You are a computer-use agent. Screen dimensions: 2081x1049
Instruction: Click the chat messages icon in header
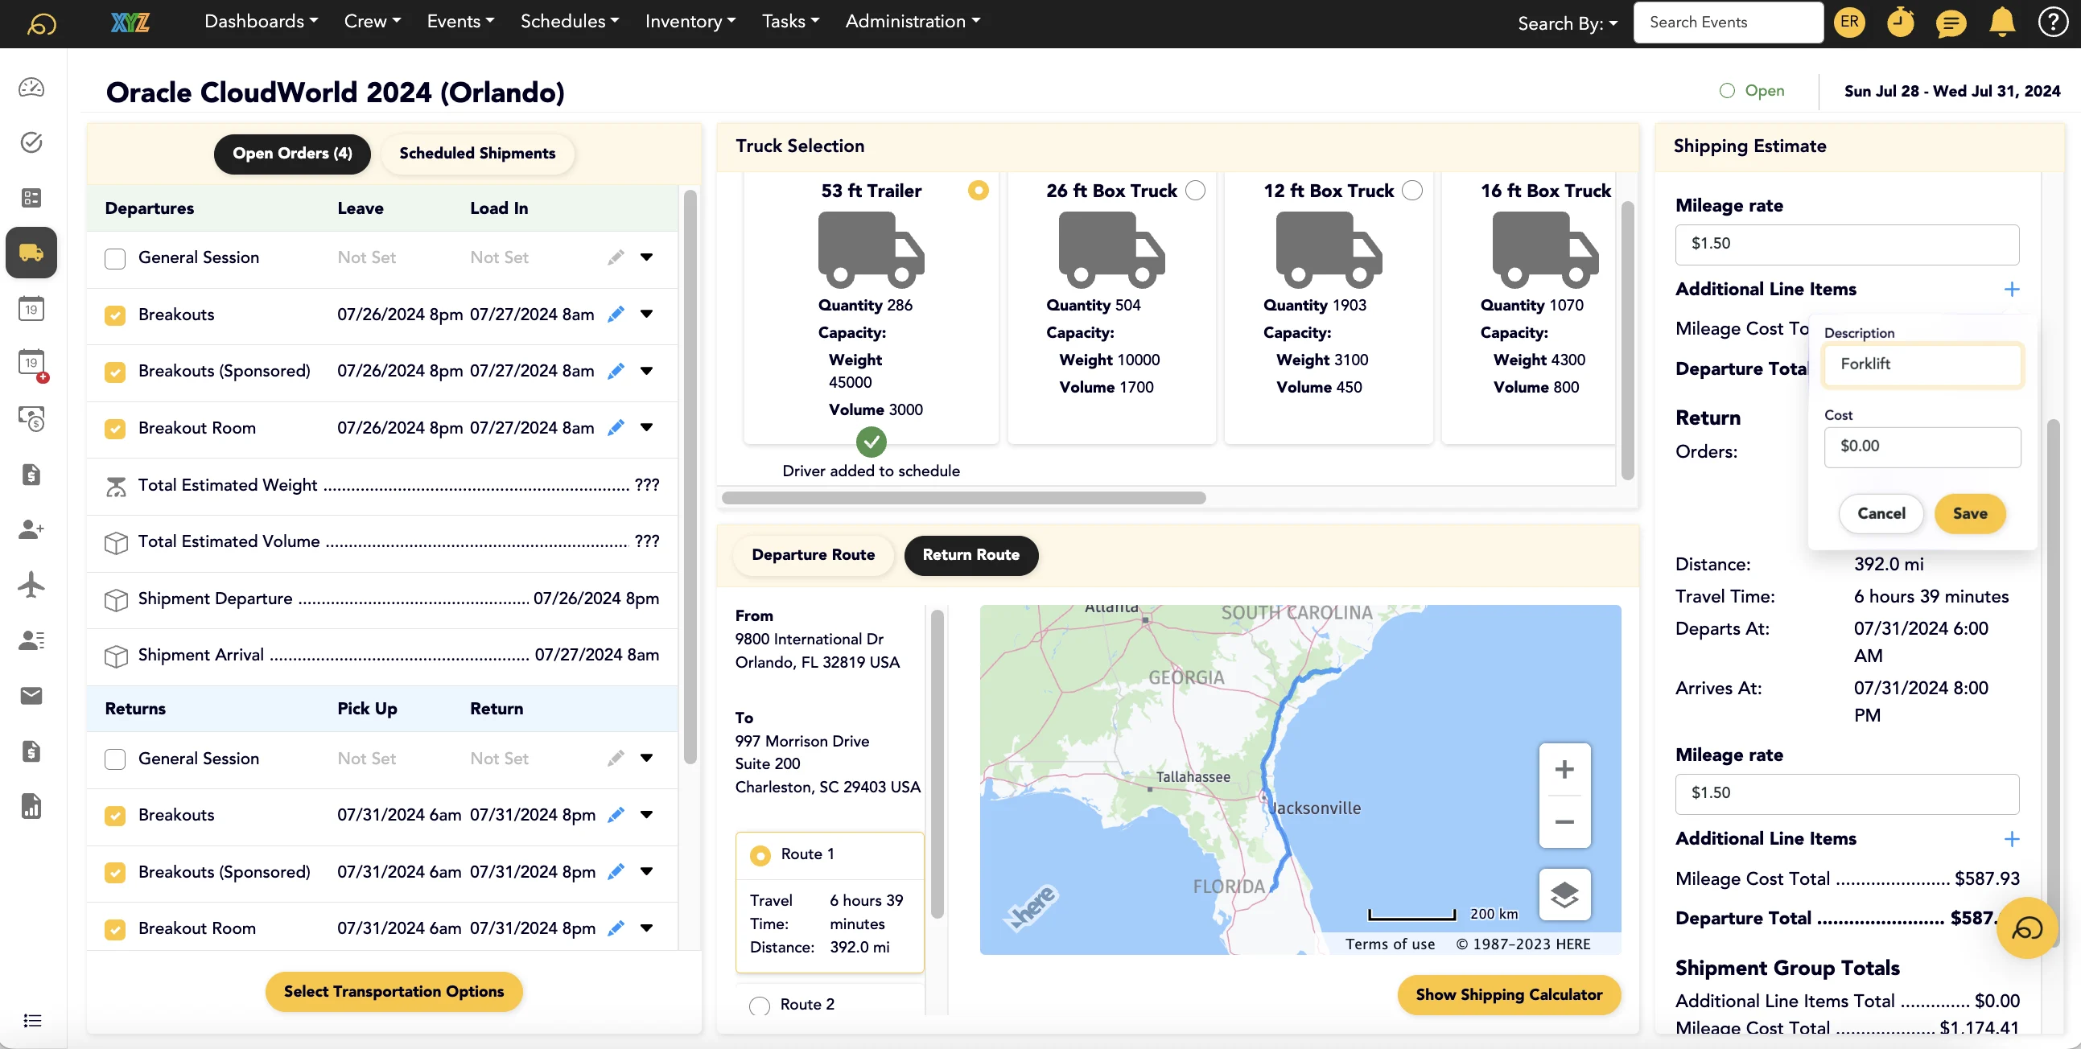coord(1950,23)
